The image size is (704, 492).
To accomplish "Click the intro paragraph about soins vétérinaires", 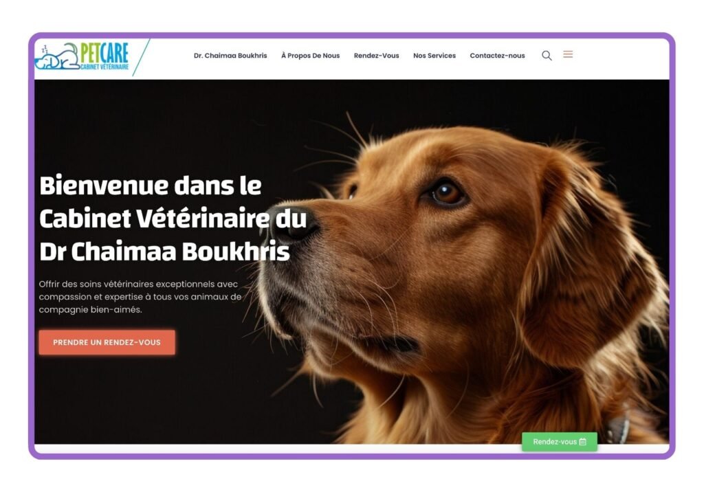I will click(140, 297).
